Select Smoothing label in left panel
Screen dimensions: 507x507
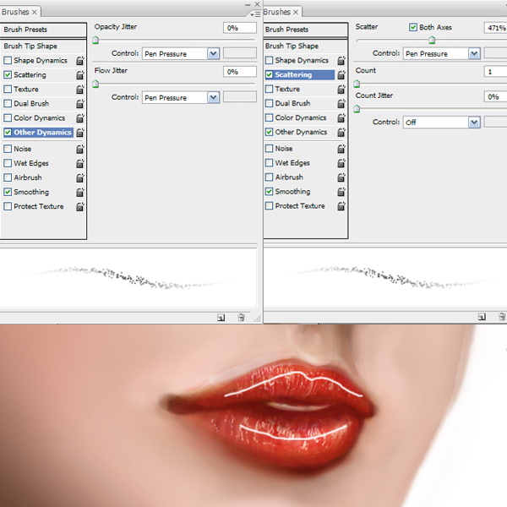(31, 192)
